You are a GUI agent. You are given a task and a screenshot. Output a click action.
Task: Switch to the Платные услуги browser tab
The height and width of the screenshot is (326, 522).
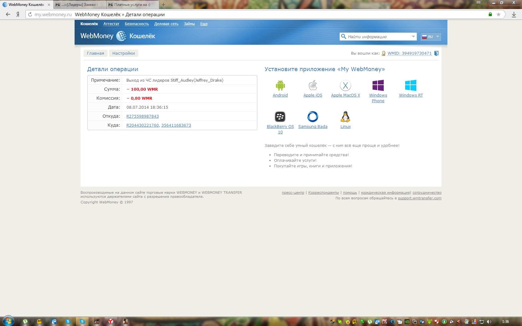(x=132, y=5)
